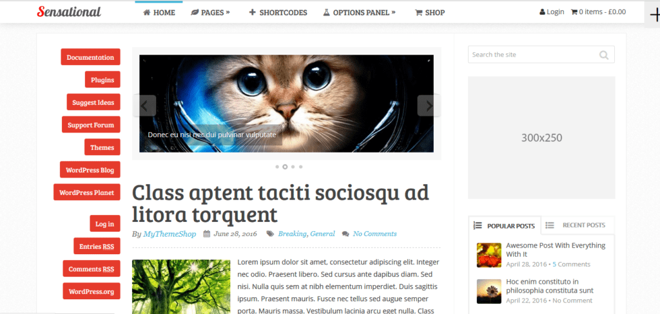
Task: Click the Comments RSS button
Action: tap(92, 268)
